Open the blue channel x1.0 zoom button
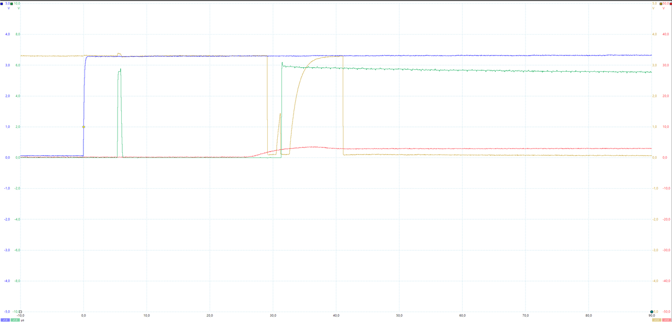This screenshot has height=322, width=672. 5,320
